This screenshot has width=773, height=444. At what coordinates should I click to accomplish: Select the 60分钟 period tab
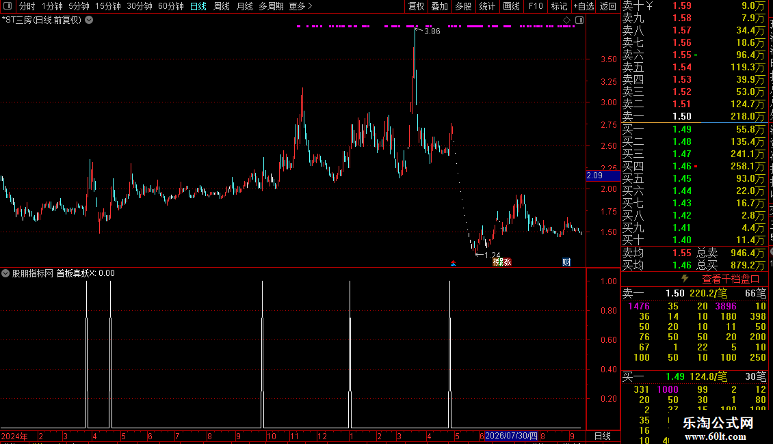[x=170, y=6]
